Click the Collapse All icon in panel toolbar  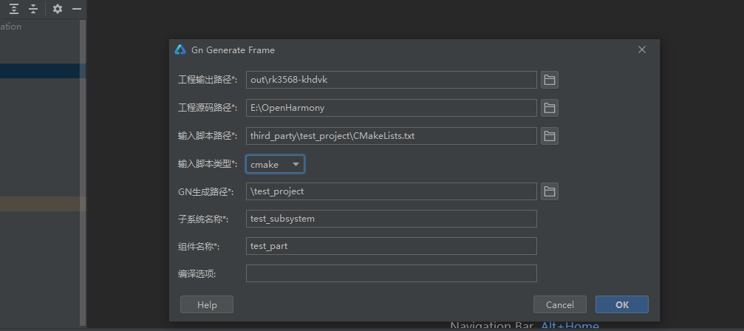pos(33,9)
